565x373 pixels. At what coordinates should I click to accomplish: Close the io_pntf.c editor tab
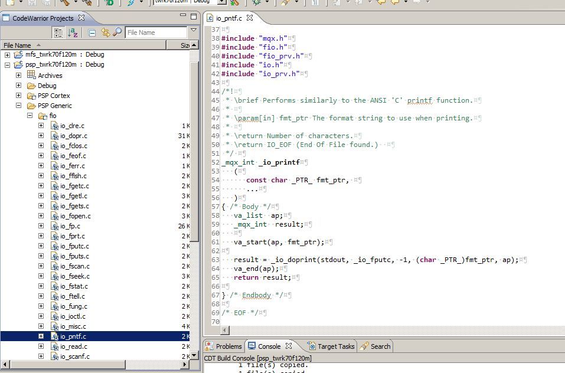[250, 18]
